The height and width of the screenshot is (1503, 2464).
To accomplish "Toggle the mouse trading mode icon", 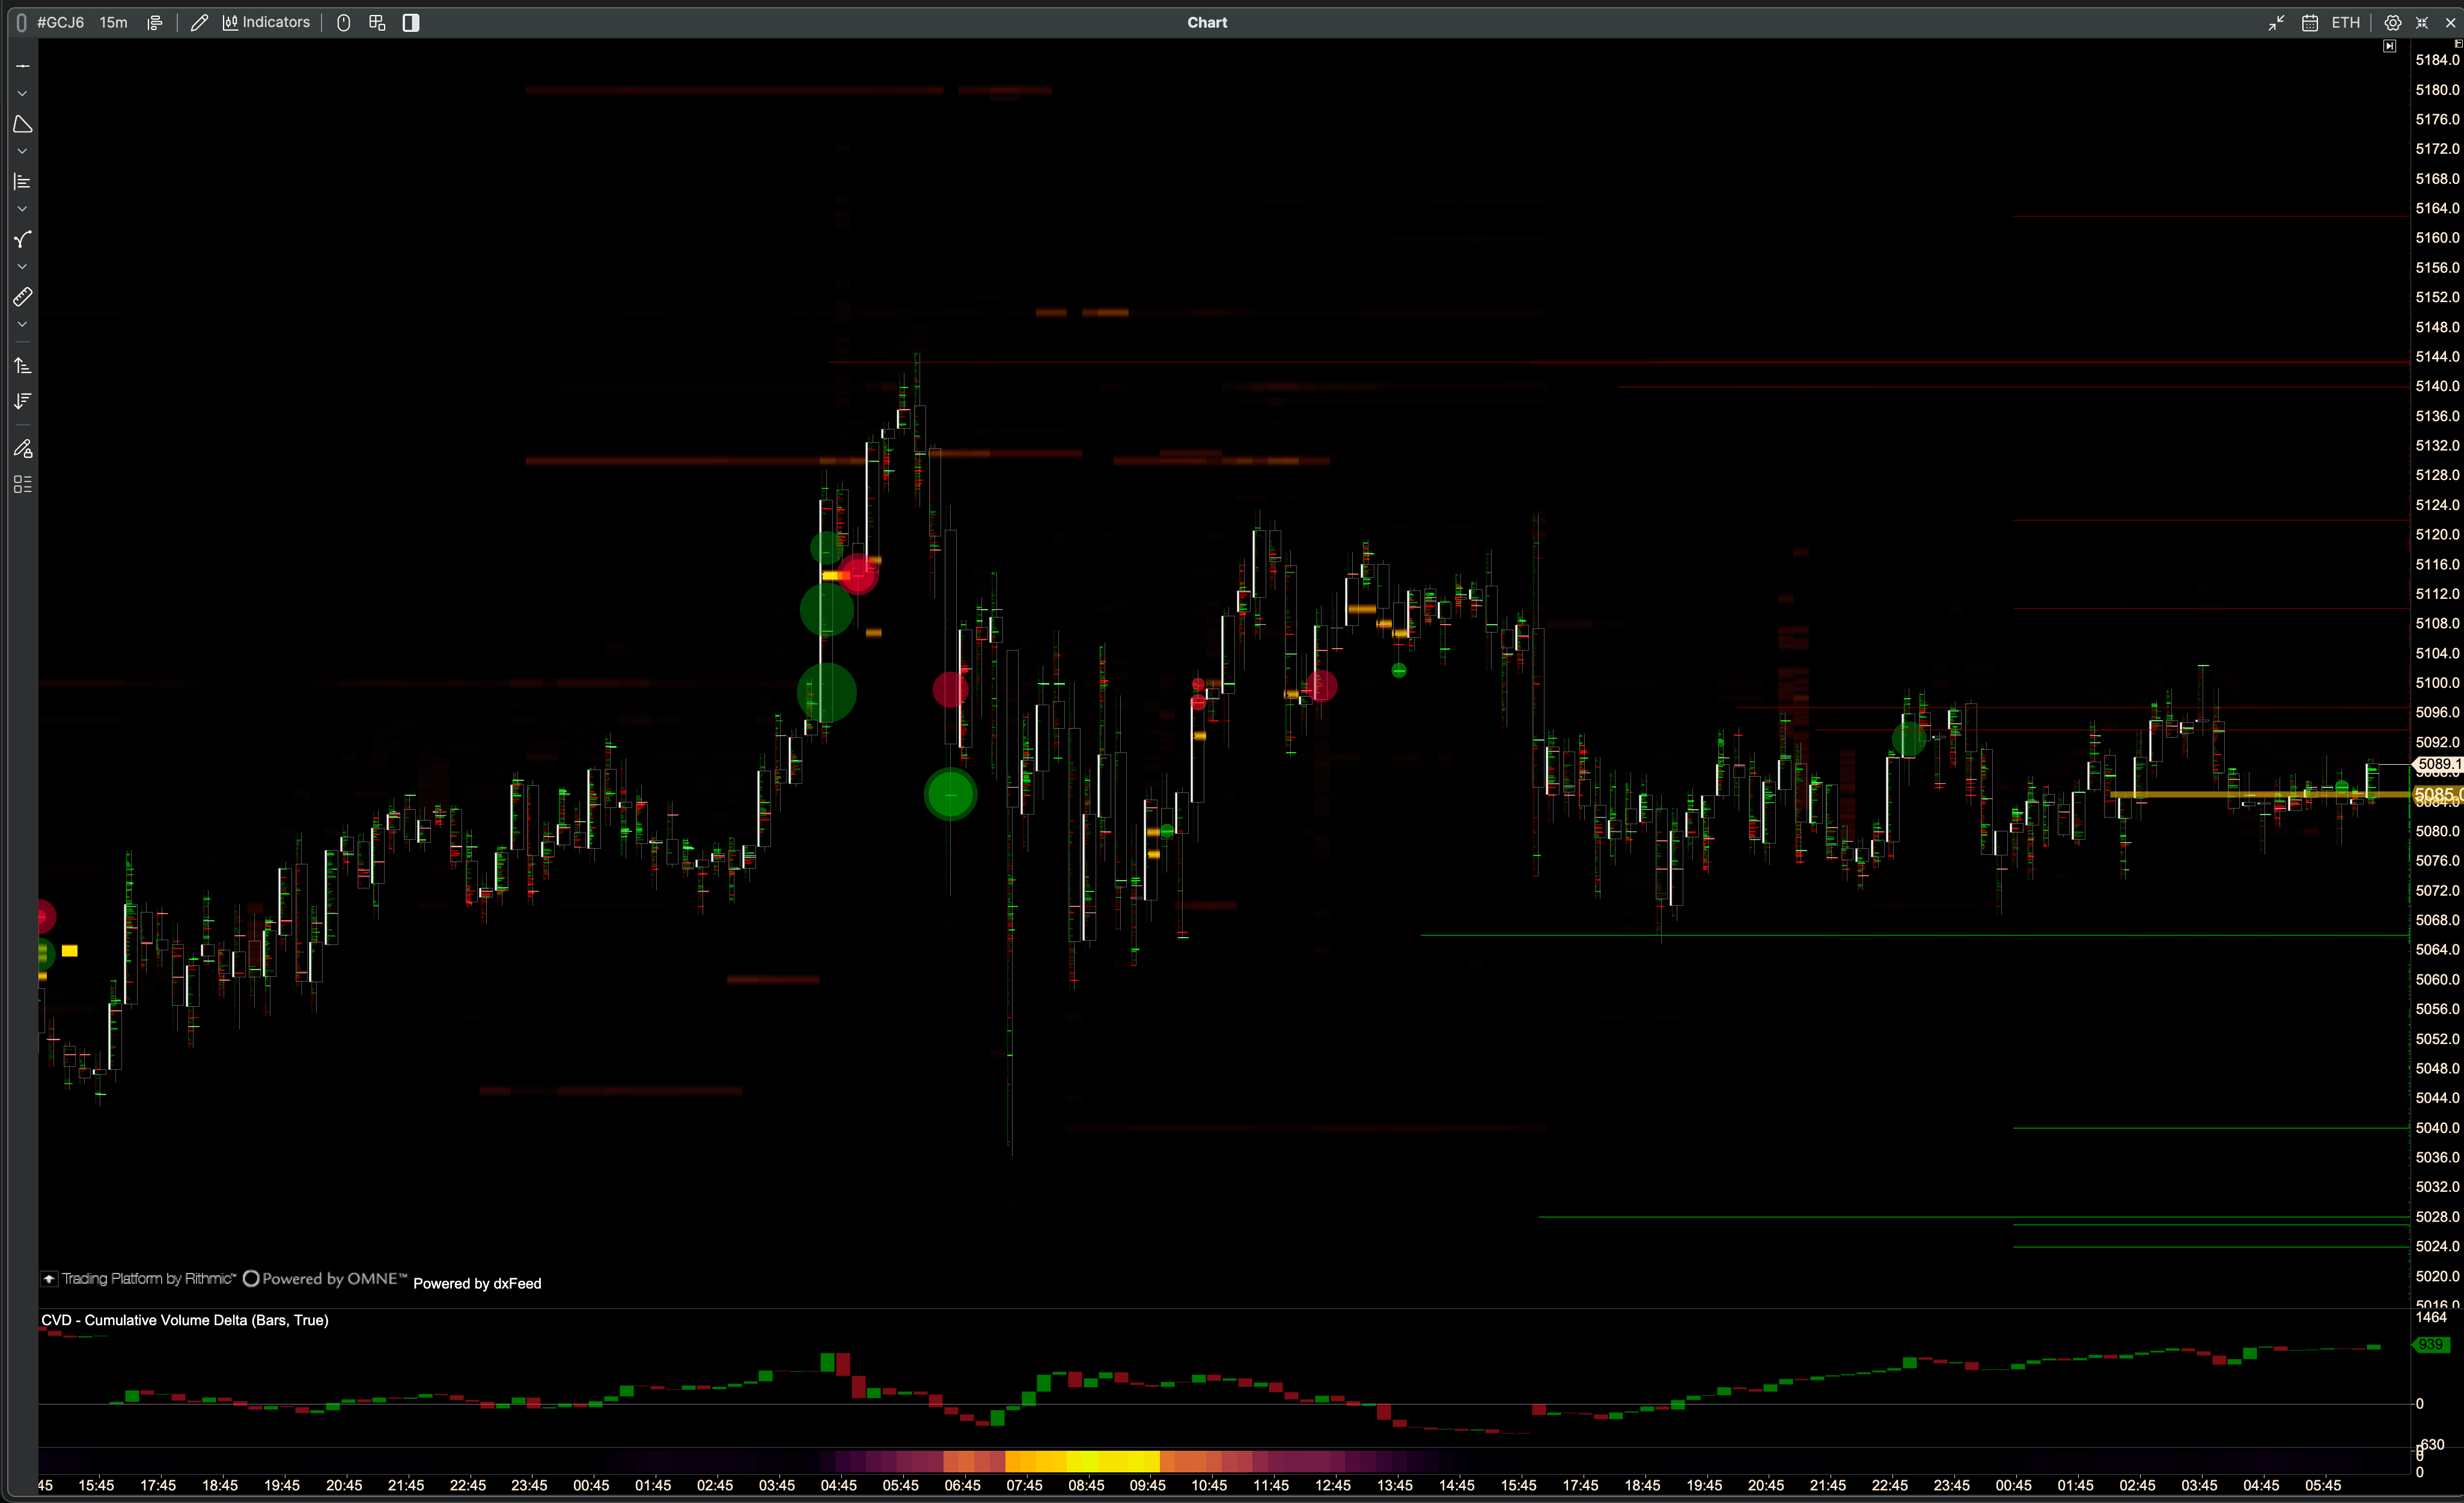I will pyautogui.click(x=343, y=22).
